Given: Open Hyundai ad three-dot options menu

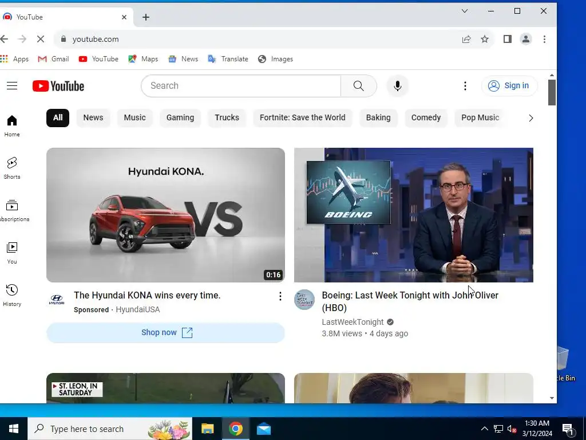Looking at the screenshot, I should click(x=280, y=296).
